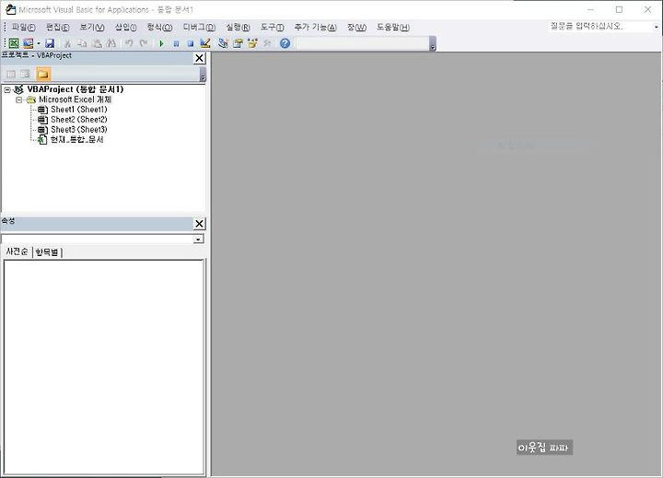Click the 현재_통합_문서 workbook icon
This screenshot has height=478, width=663.
(42, 140)
